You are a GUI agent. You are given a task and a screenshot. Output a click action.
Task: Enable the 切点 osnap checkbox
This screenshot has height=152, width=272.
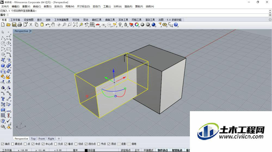(x=76, y=144)
